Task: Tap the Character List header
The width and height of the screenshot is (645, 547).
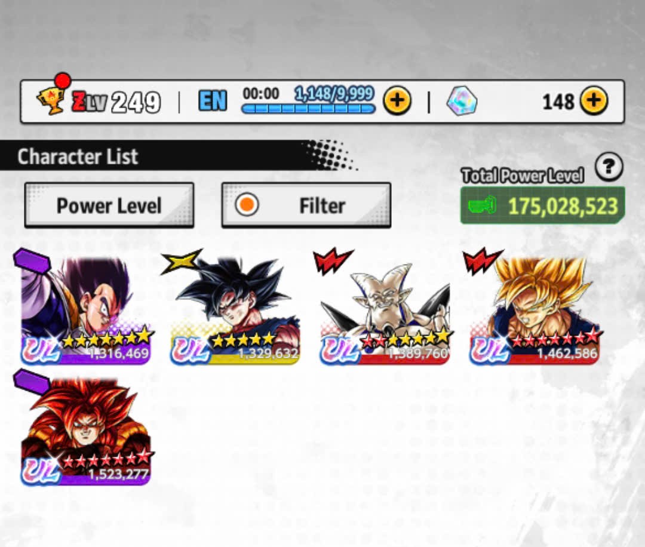Action: click(x=77, y=156)
